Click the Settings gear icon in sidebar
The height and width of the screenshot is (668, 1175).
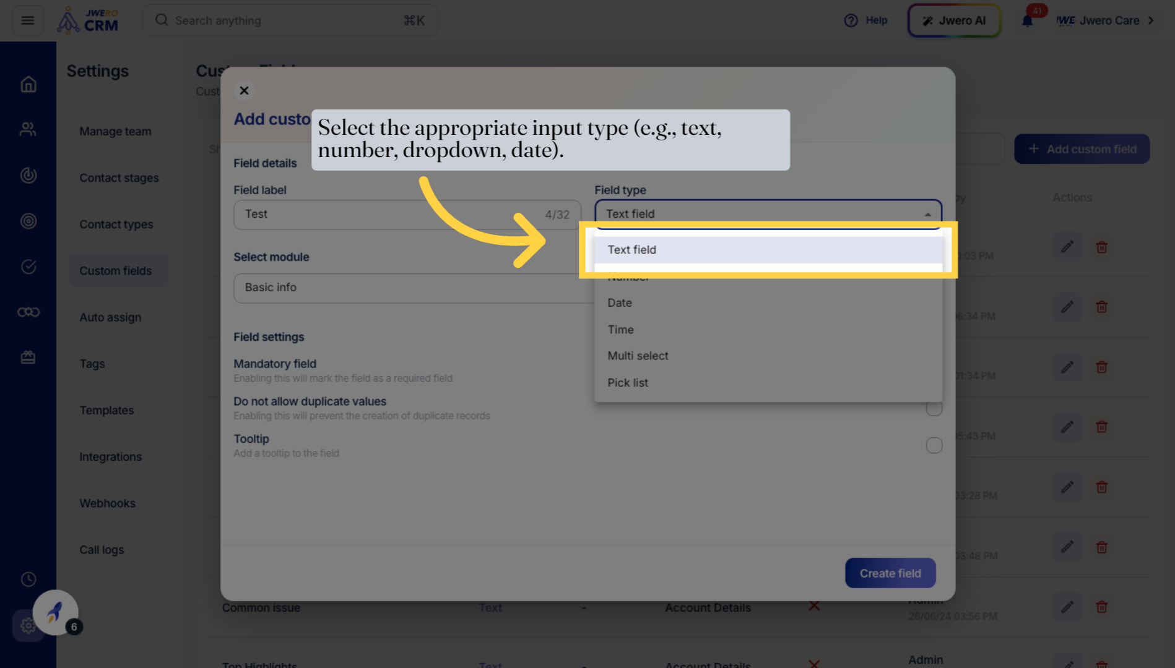coord(28,625)
